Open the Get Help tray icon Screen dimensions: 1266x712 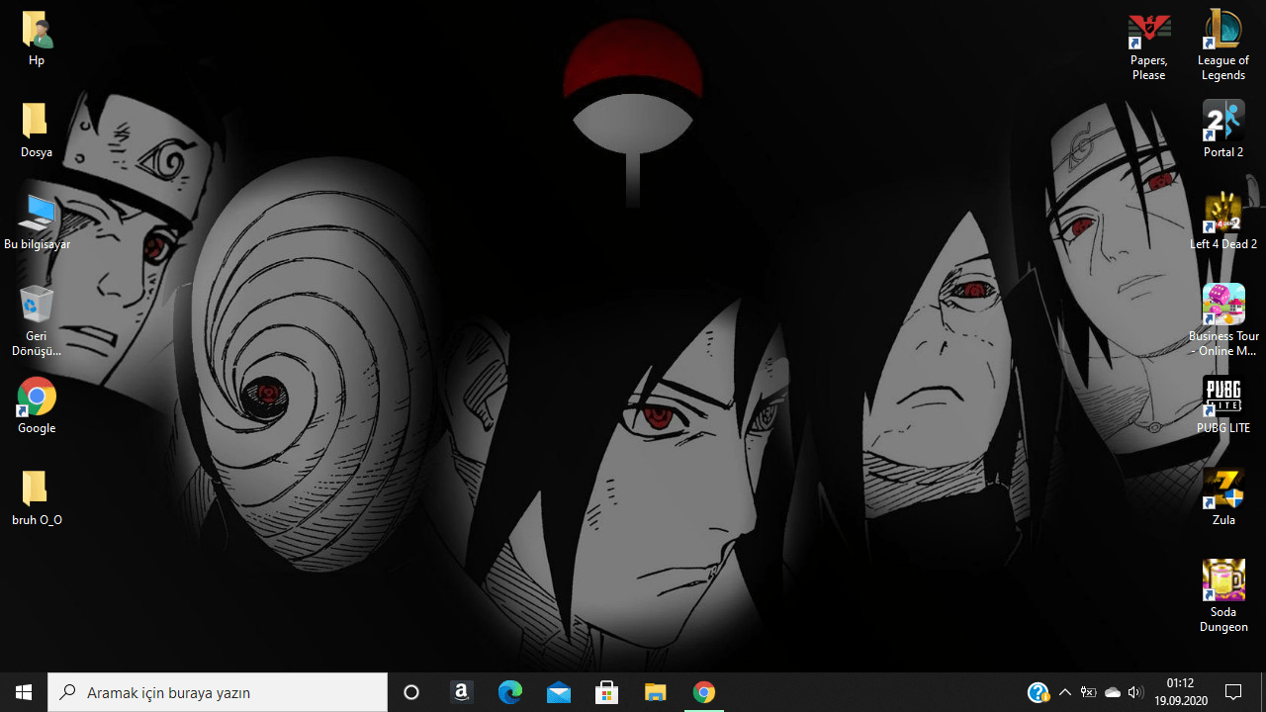(x=1038, y=692)
